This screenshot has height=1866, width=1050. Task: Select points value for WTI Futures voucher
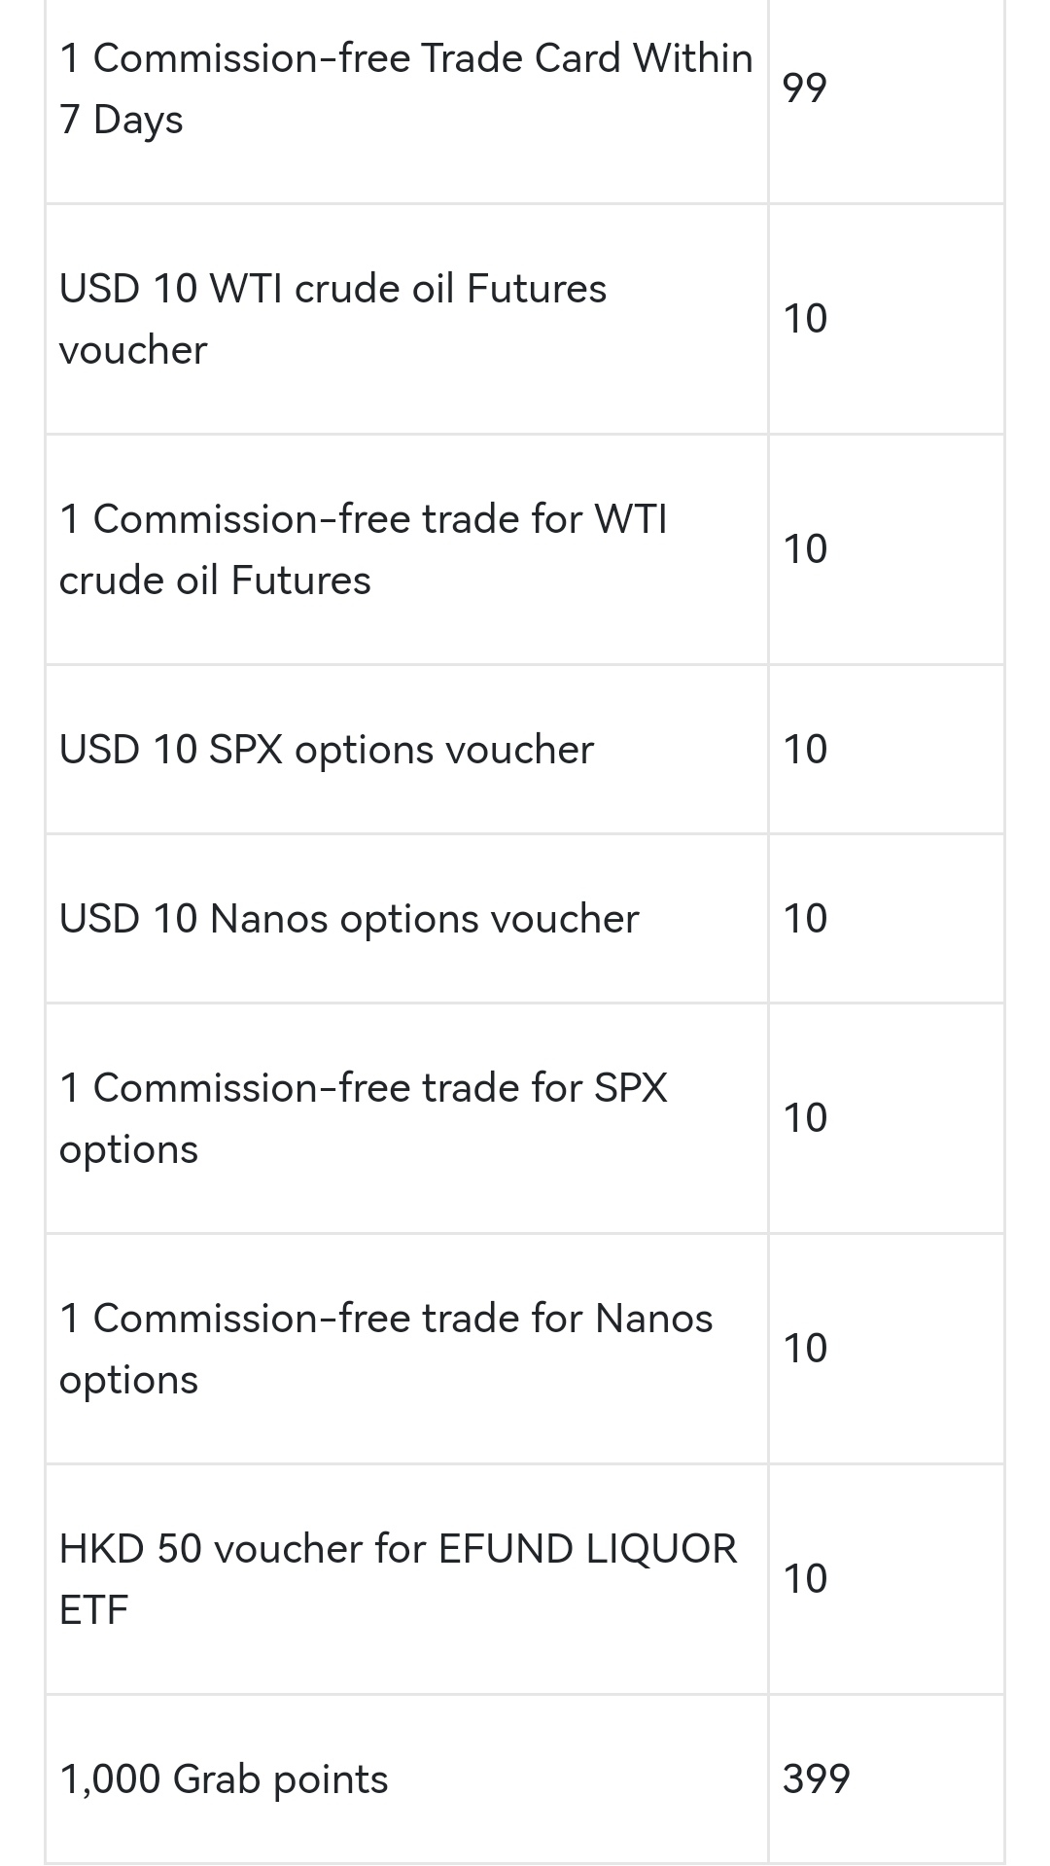click(805, 319)
